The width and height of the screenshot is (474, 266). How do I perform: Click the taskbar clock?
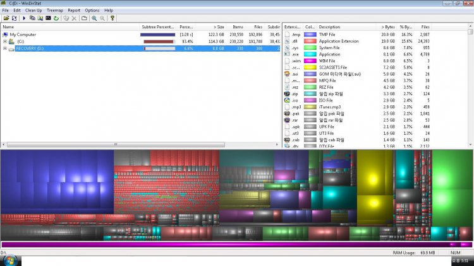[460, 261]
